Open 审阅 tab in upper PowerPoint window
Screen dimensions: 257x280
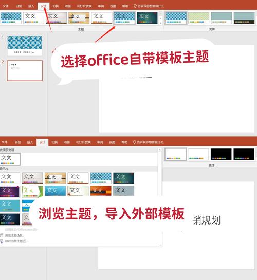pyautogui.click(x=101, y=6)
